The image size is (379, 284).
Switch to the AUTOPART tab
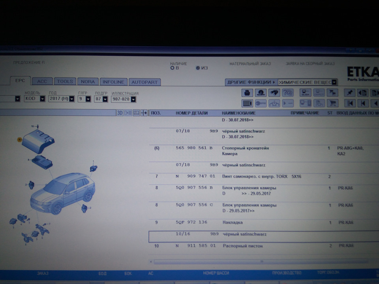tap(144, 82)
